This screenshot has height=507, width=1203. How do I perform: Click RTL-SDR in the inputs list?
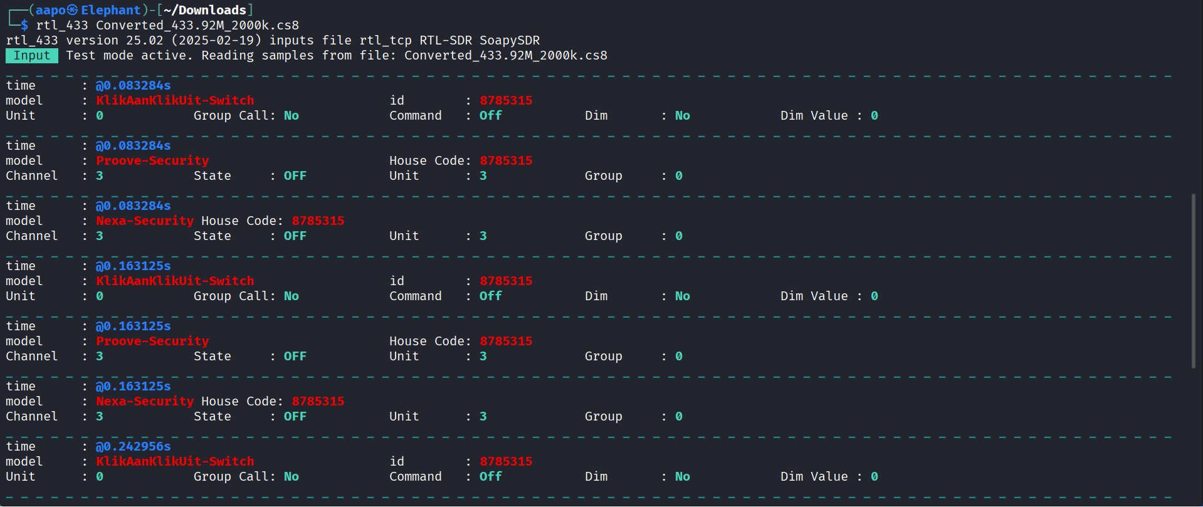pos(445,41)
